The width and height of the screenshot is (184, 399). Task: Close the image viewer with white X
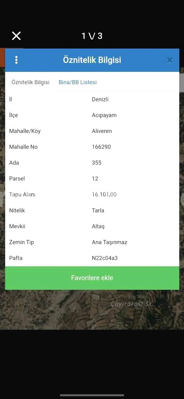pos(16,36)
